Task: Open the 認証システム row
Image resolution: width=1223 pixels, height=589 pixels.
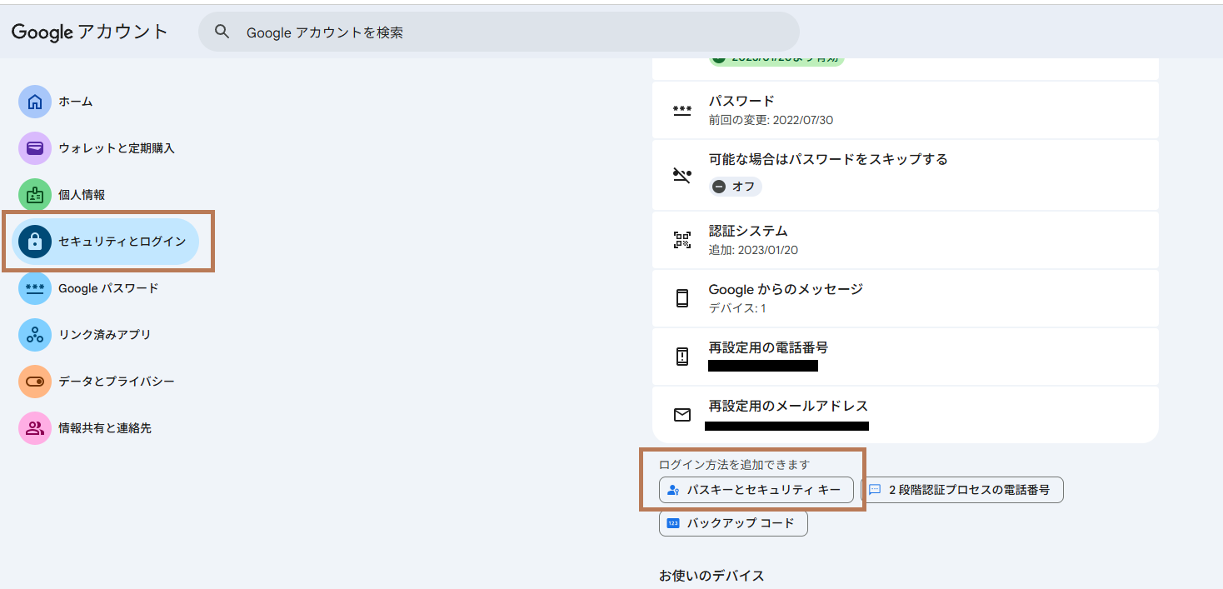Action: (906, 240)
